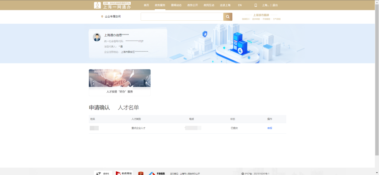Image resolution: width=379 pixels, height=175 pixels.
Task: Click 申报 link in the talent row
Action: [x=270, y=128]
